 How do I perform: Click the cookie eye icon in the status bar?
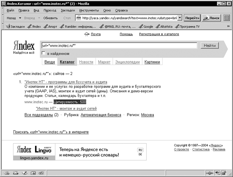(x=217, y=173)
